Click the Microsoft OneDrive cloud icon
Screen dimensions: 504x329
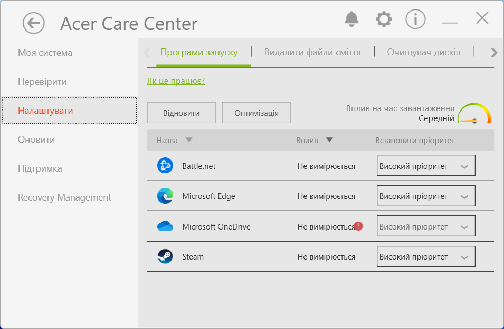click(x=165, y=226)
